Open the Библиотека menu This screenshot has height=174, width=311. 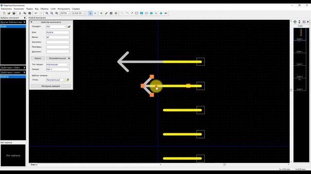[x=6, y=9]
